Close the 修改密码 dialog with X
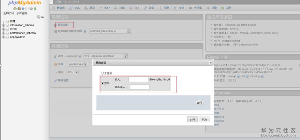The image size is (300, 140). tap(210, 63)
